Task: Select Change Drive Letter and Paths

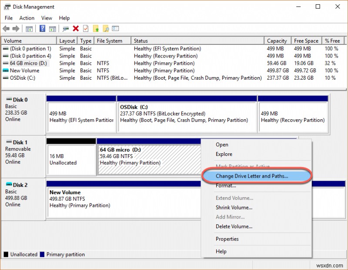Action: tap(256, 176)
